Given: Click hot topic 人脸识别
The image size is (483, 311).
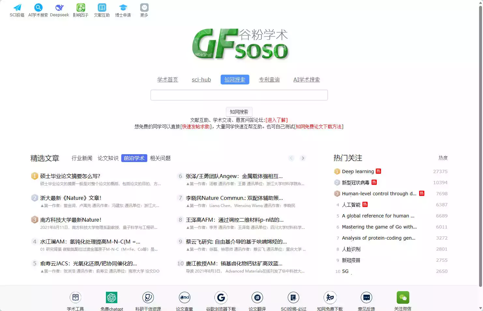Looking at the screenshot, I should (351, 249).
